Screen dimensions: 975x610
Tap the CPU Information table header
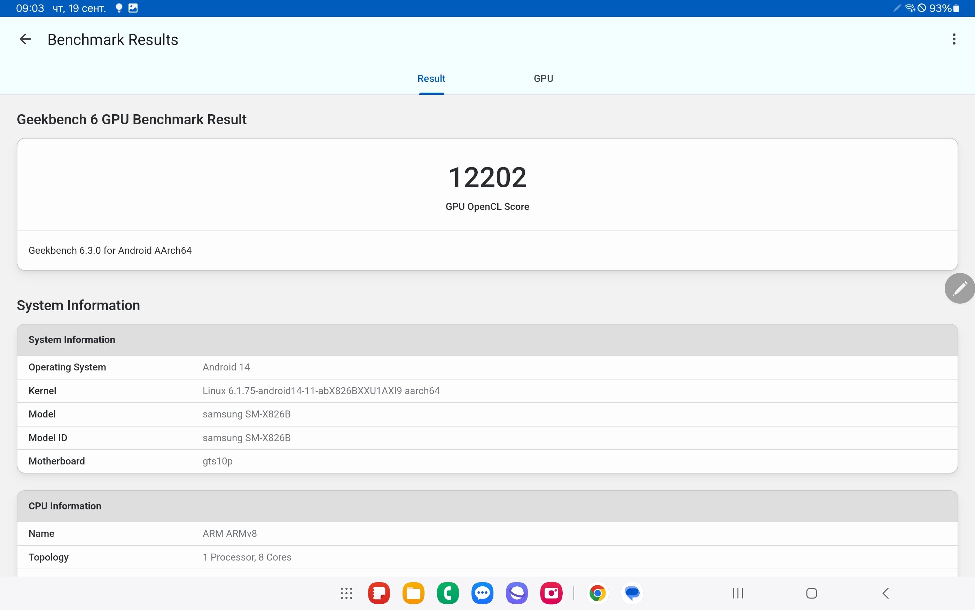coord(487,506)
